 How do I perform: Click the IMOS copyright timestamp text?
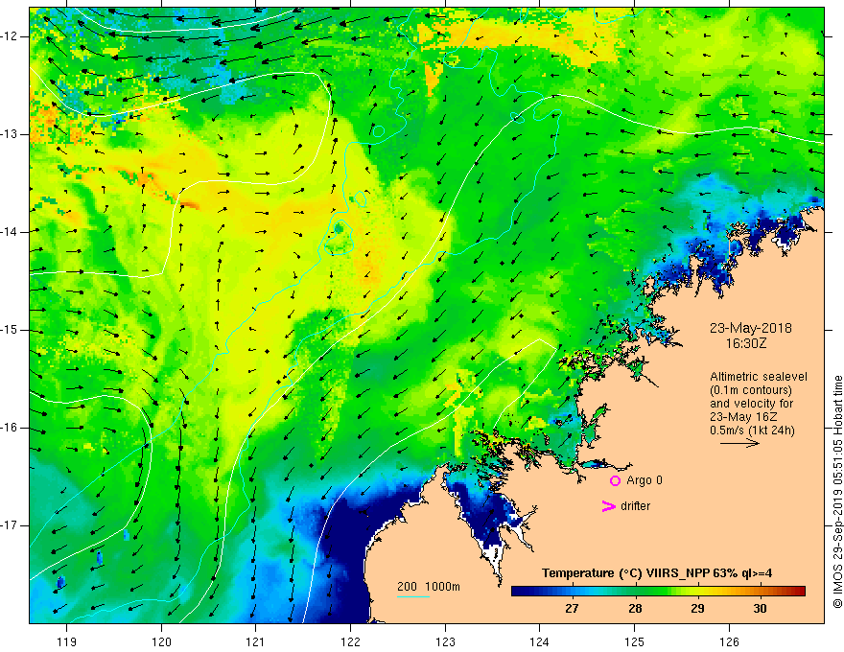(837, 492)
